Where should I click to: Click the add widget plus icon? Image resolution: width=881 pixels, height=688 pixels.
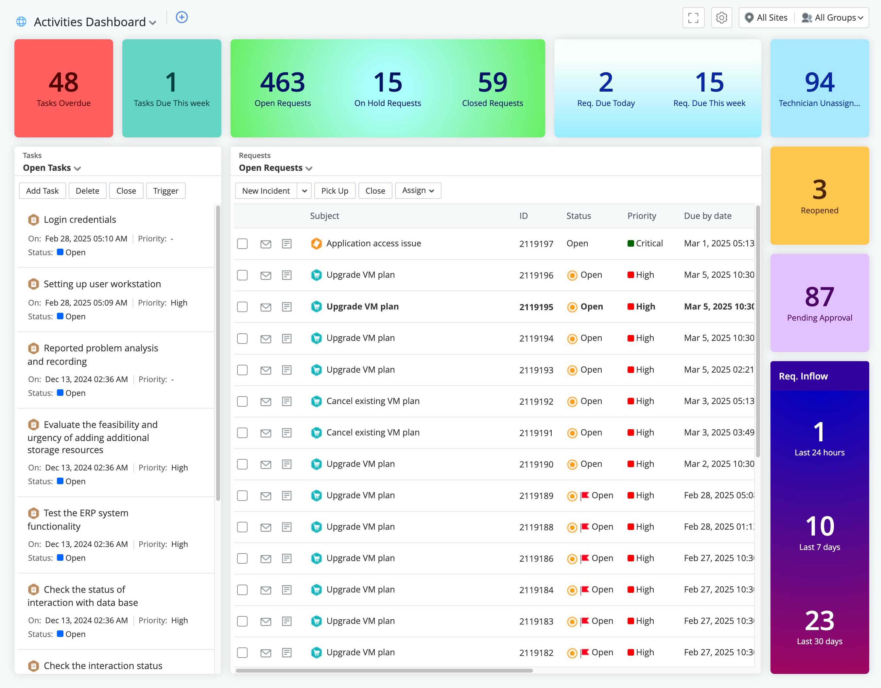[181, 17]
